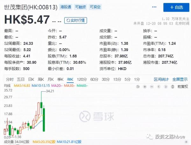This screenshot has height=145, width=191.
Task: Switch to the 五日 chart tab
Action: point(21,79)
